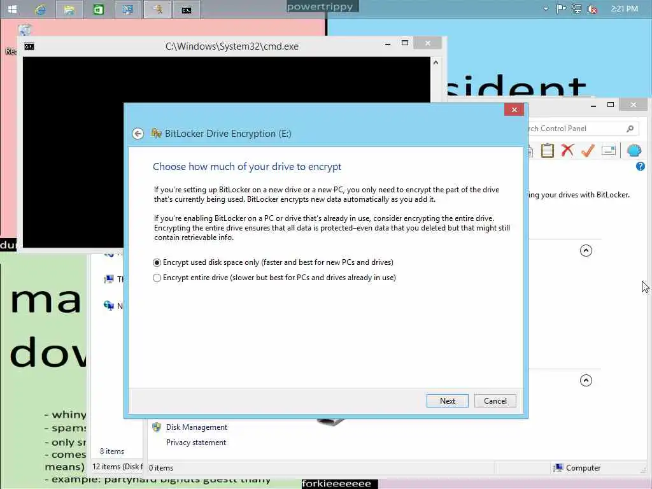This screenshot has width=652, height=489.
Task: Maximize the cmd.exe window
Action: pos(405,43)
